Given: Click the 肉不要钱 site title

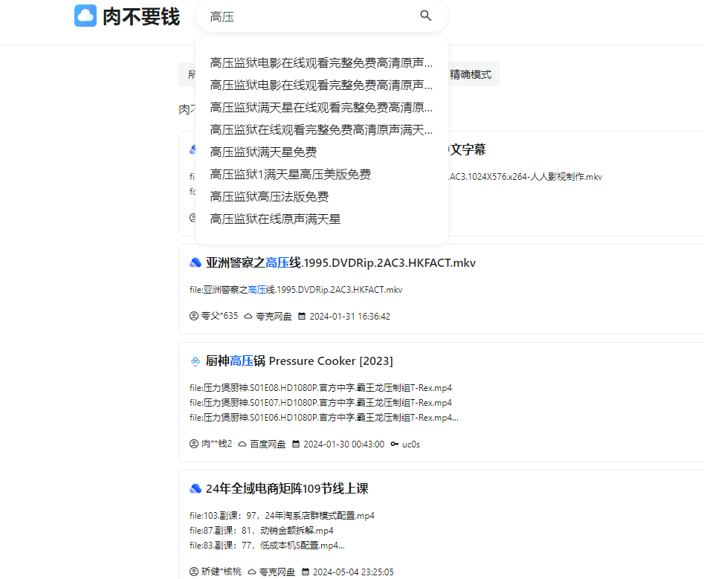Looking at the screenshot, I should pyautogui.click(x=141, y=16).
